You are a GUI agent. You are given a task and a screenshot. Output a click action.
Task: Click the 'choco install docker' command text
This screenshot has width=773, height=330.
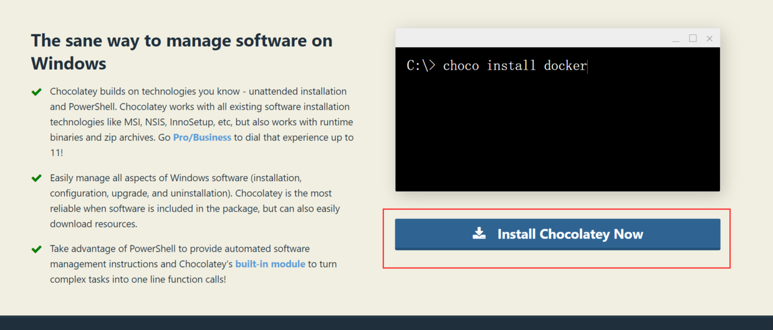coord(515,65)
